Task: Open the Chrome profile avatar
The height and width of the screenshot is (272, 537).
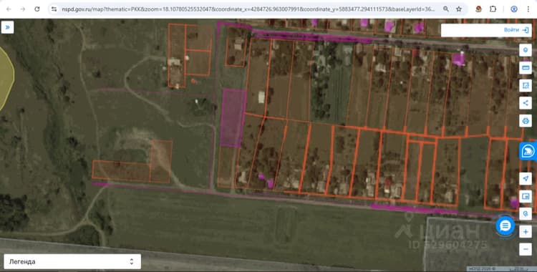Action: (513, 9)
